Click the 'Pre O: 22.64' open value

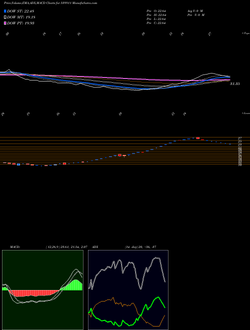pos(156,11)
